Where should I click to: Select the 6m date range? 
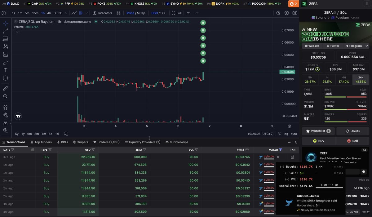click(29, 134)
